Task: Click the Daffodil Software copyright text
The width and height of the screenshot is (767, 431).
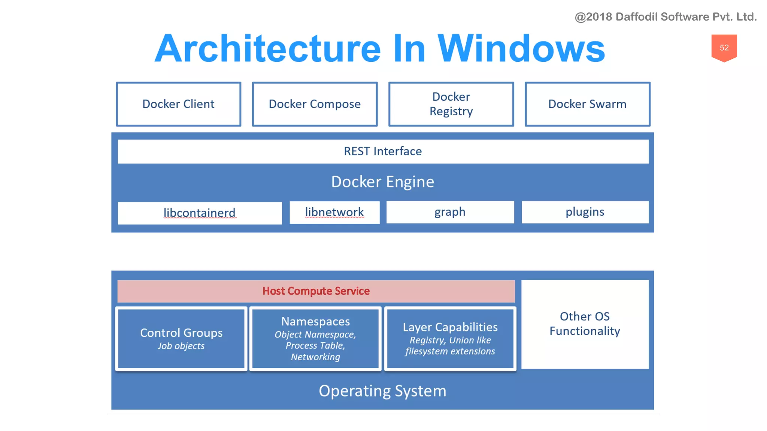Action: tap(666, 17)
